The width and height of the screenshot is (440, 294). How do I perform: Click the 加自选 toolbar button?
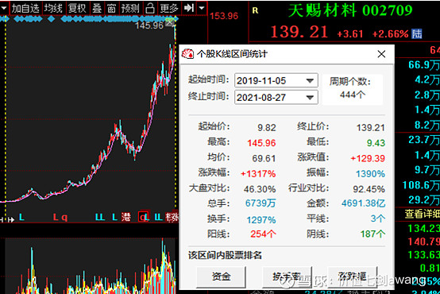point(25,9)
